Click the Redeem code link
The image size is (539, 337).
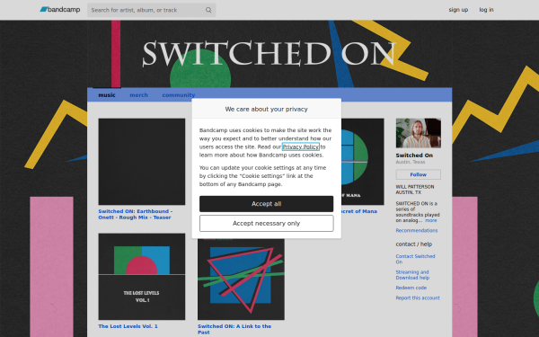411,288
